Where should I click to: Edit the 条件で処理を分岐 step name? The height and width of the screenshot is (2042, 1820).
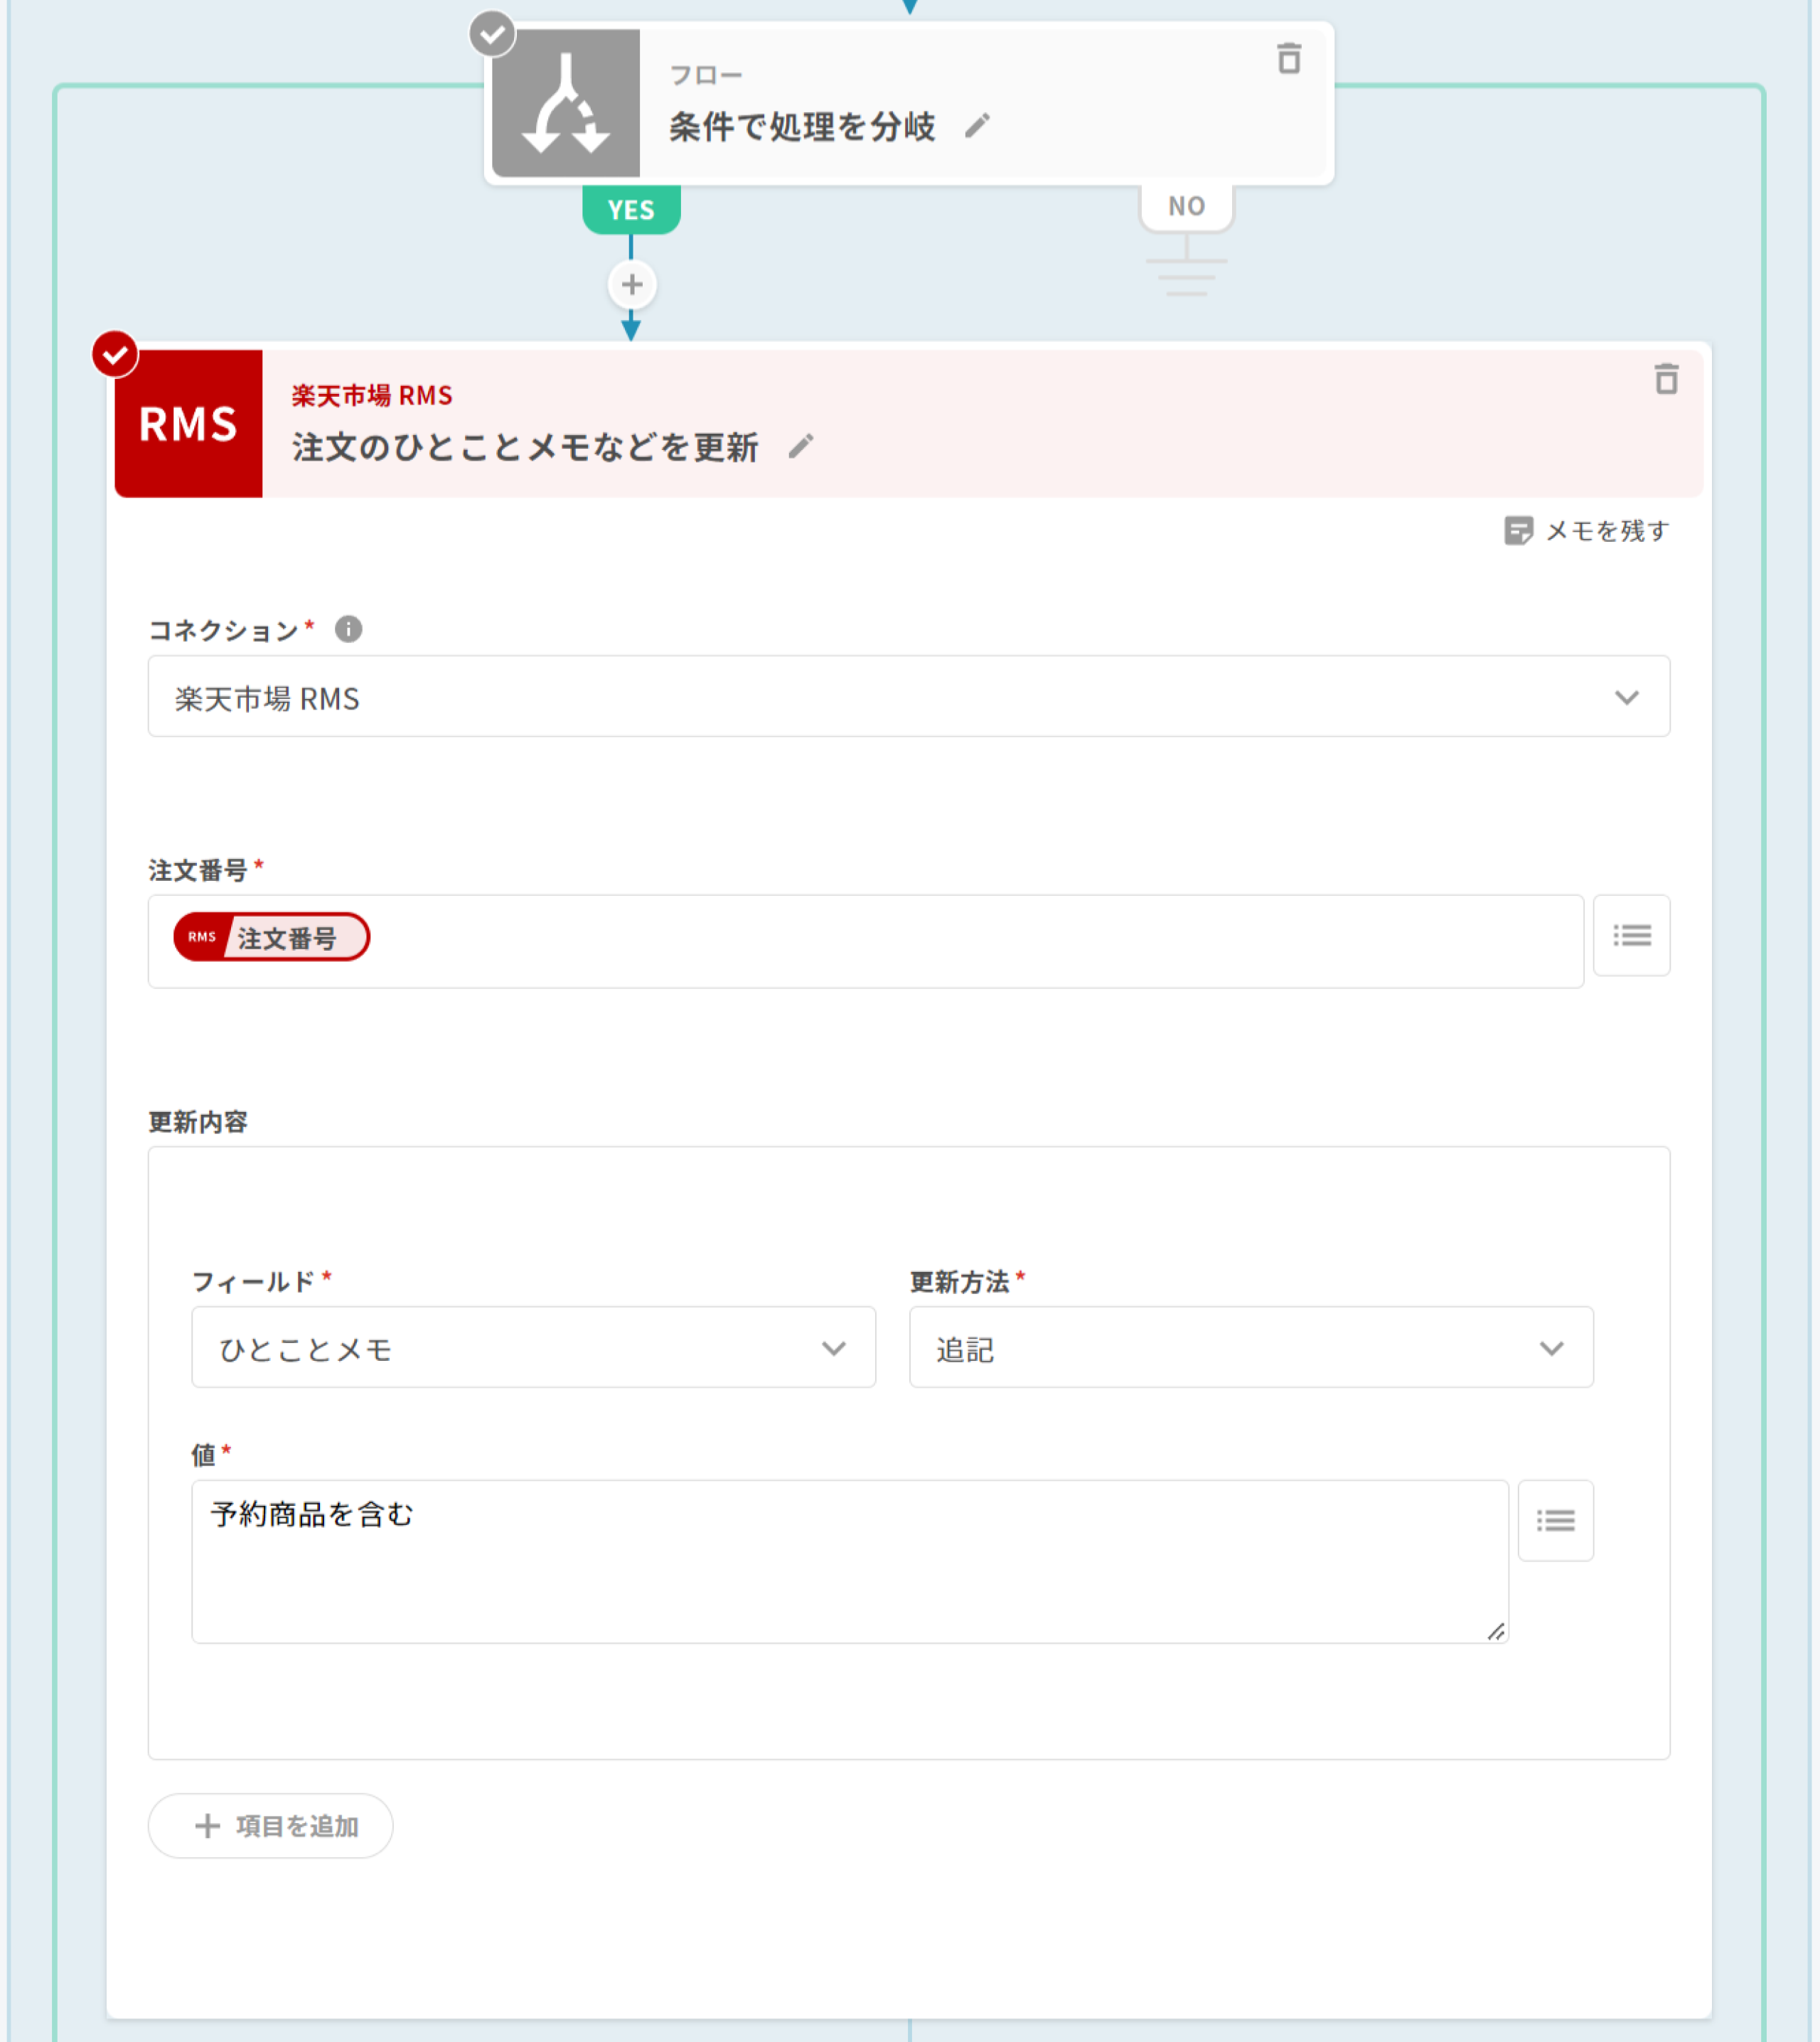(x=977, y=126)
